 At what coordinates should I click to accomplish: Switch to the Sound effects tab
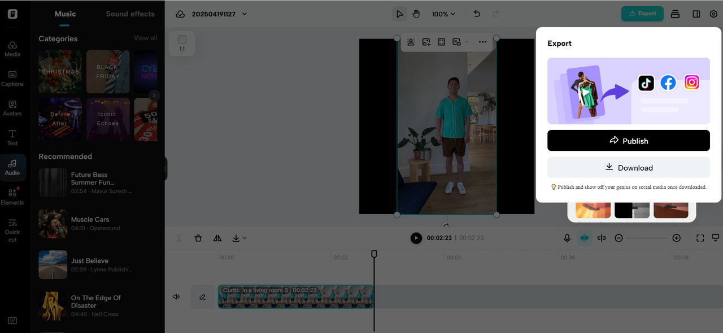(130, 14)
